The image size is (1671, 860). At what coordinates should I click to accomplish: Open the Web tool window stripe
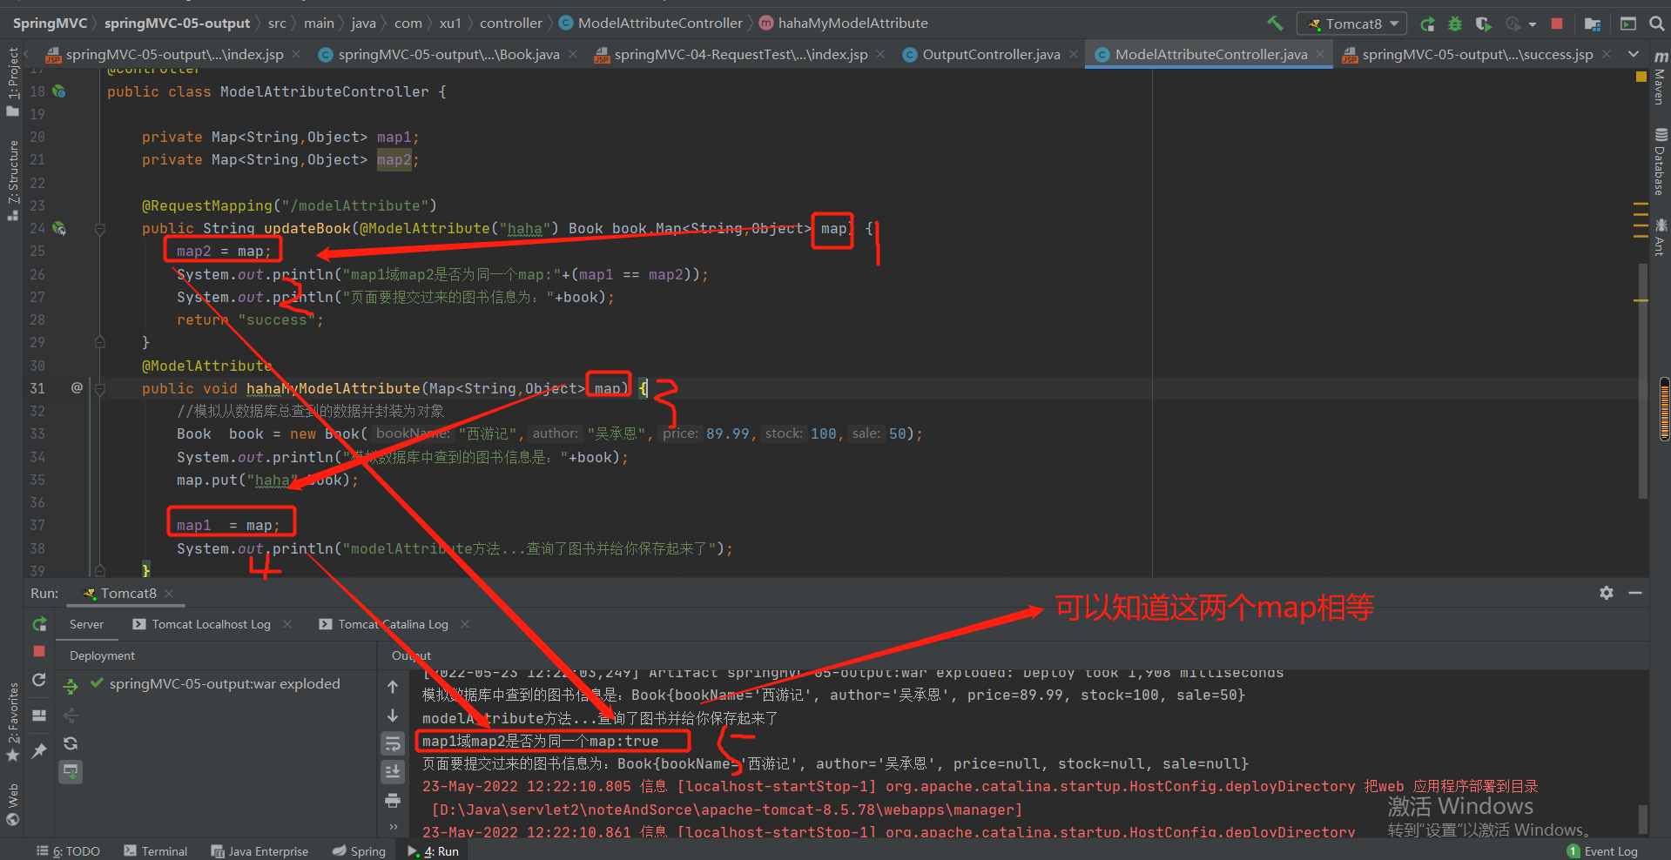[13, 805]
